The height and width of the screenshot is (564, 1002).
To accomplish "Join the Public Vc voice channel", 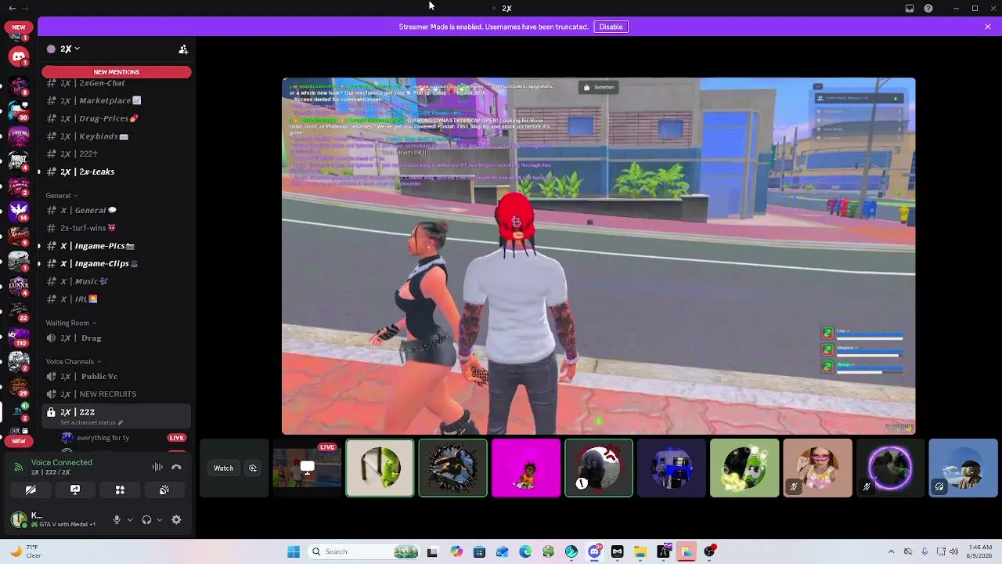I will point(116,376).
